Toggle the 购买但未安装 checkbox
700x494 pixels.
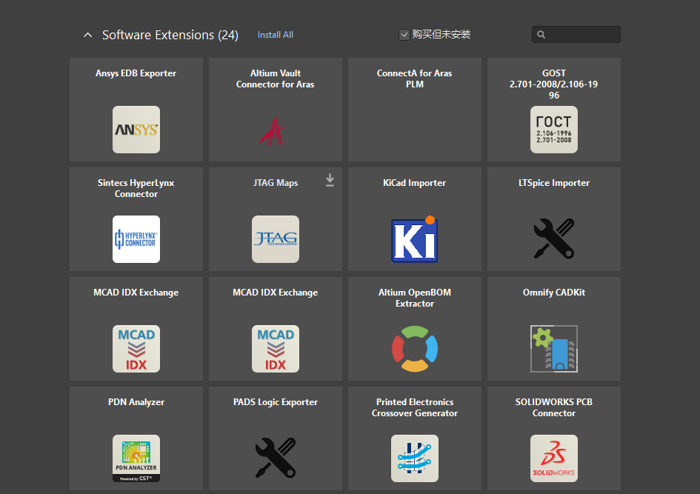(x=404, y=35)
